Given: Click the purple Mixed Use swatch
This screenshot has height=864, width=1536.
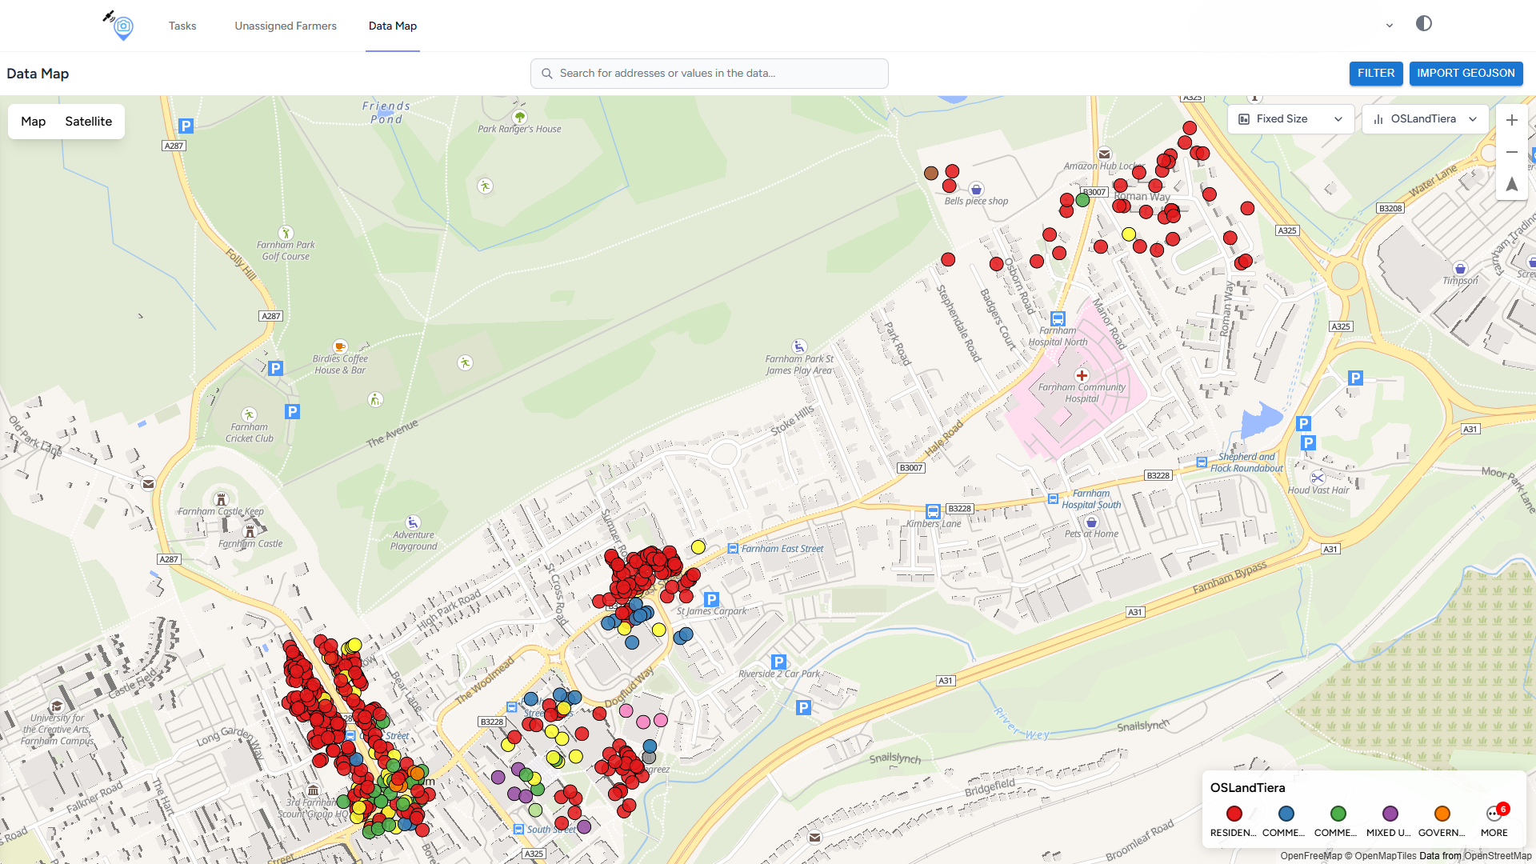Looking at the screenshot, I should pyautogui.click(x=1390, y=814).
